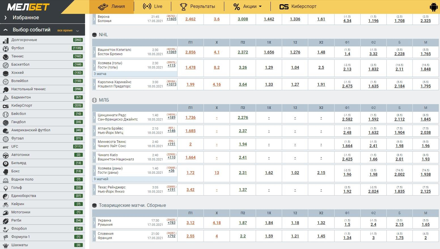Open +783 markets for Украина Румыния
The height and width of the screenshot is (249, 440).
pyautogui.click(x=172, y=223)
